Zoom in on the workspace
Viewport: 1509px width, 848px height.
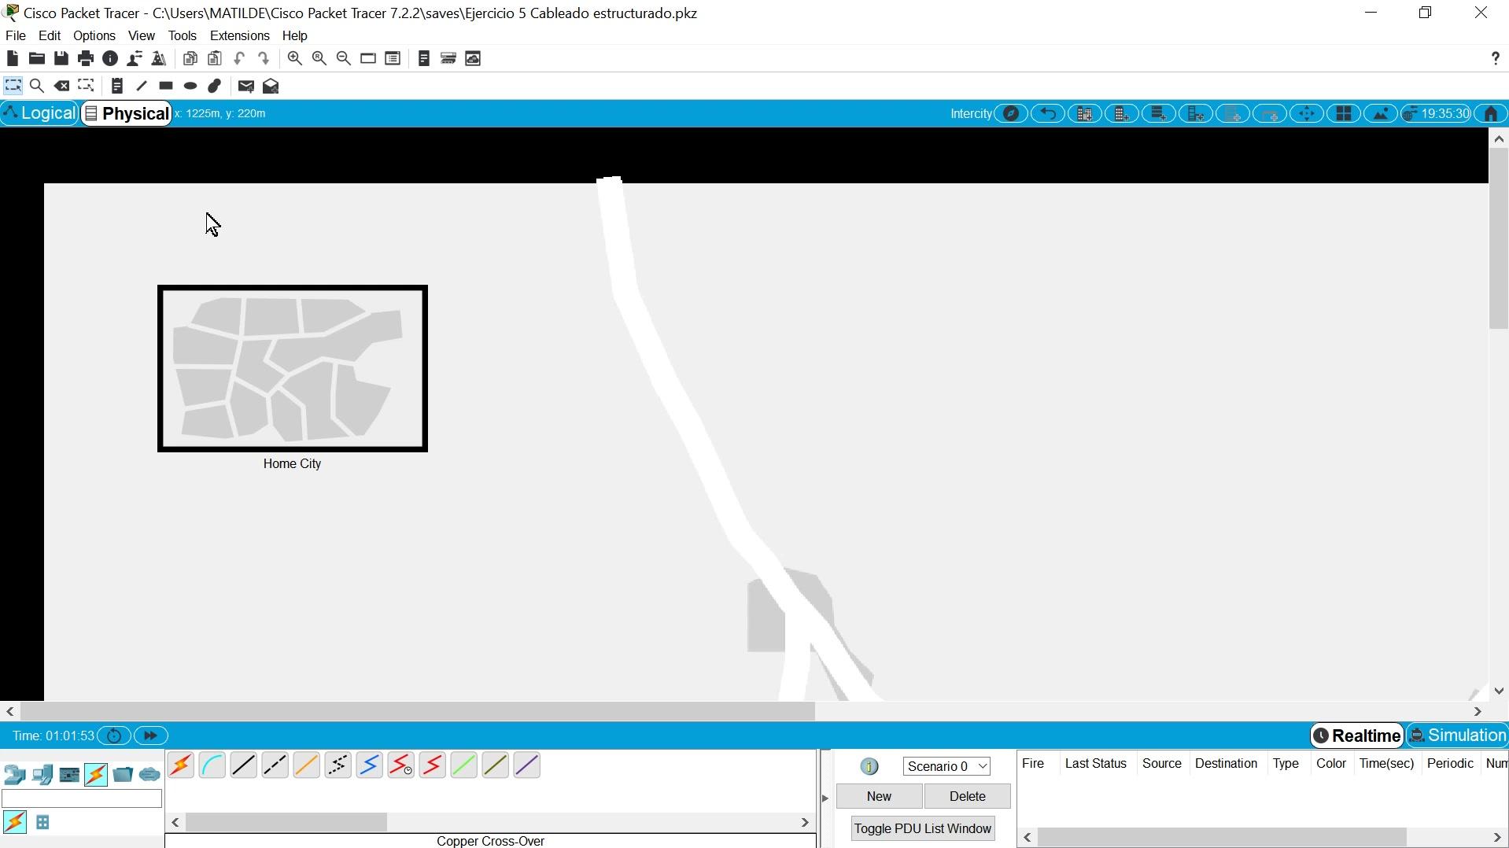[295, 59]
